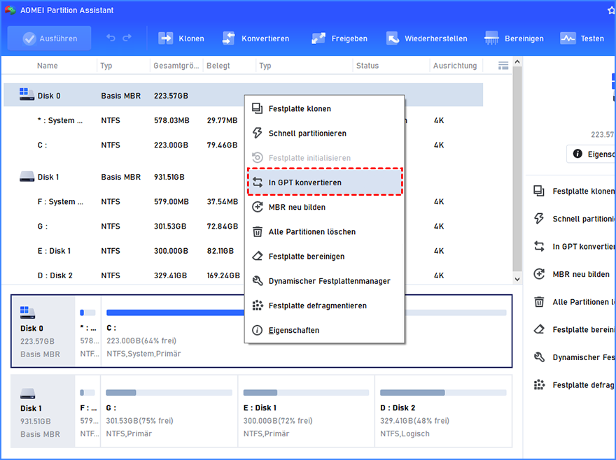Open the Testen toolbar item

coord(582,38)
